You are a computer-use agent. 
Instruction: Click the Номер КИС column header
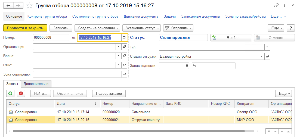tap(222, 104)
